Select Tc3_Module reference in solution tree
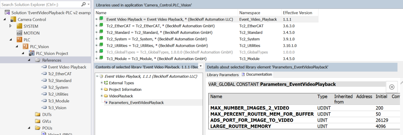403x135 pixels. point(59,101)
